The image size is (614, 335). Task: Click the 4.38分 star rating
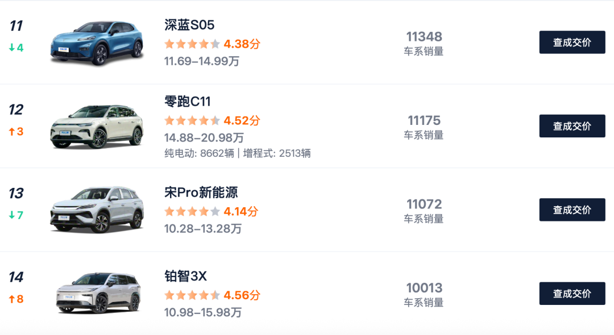(x=211, y=44)
